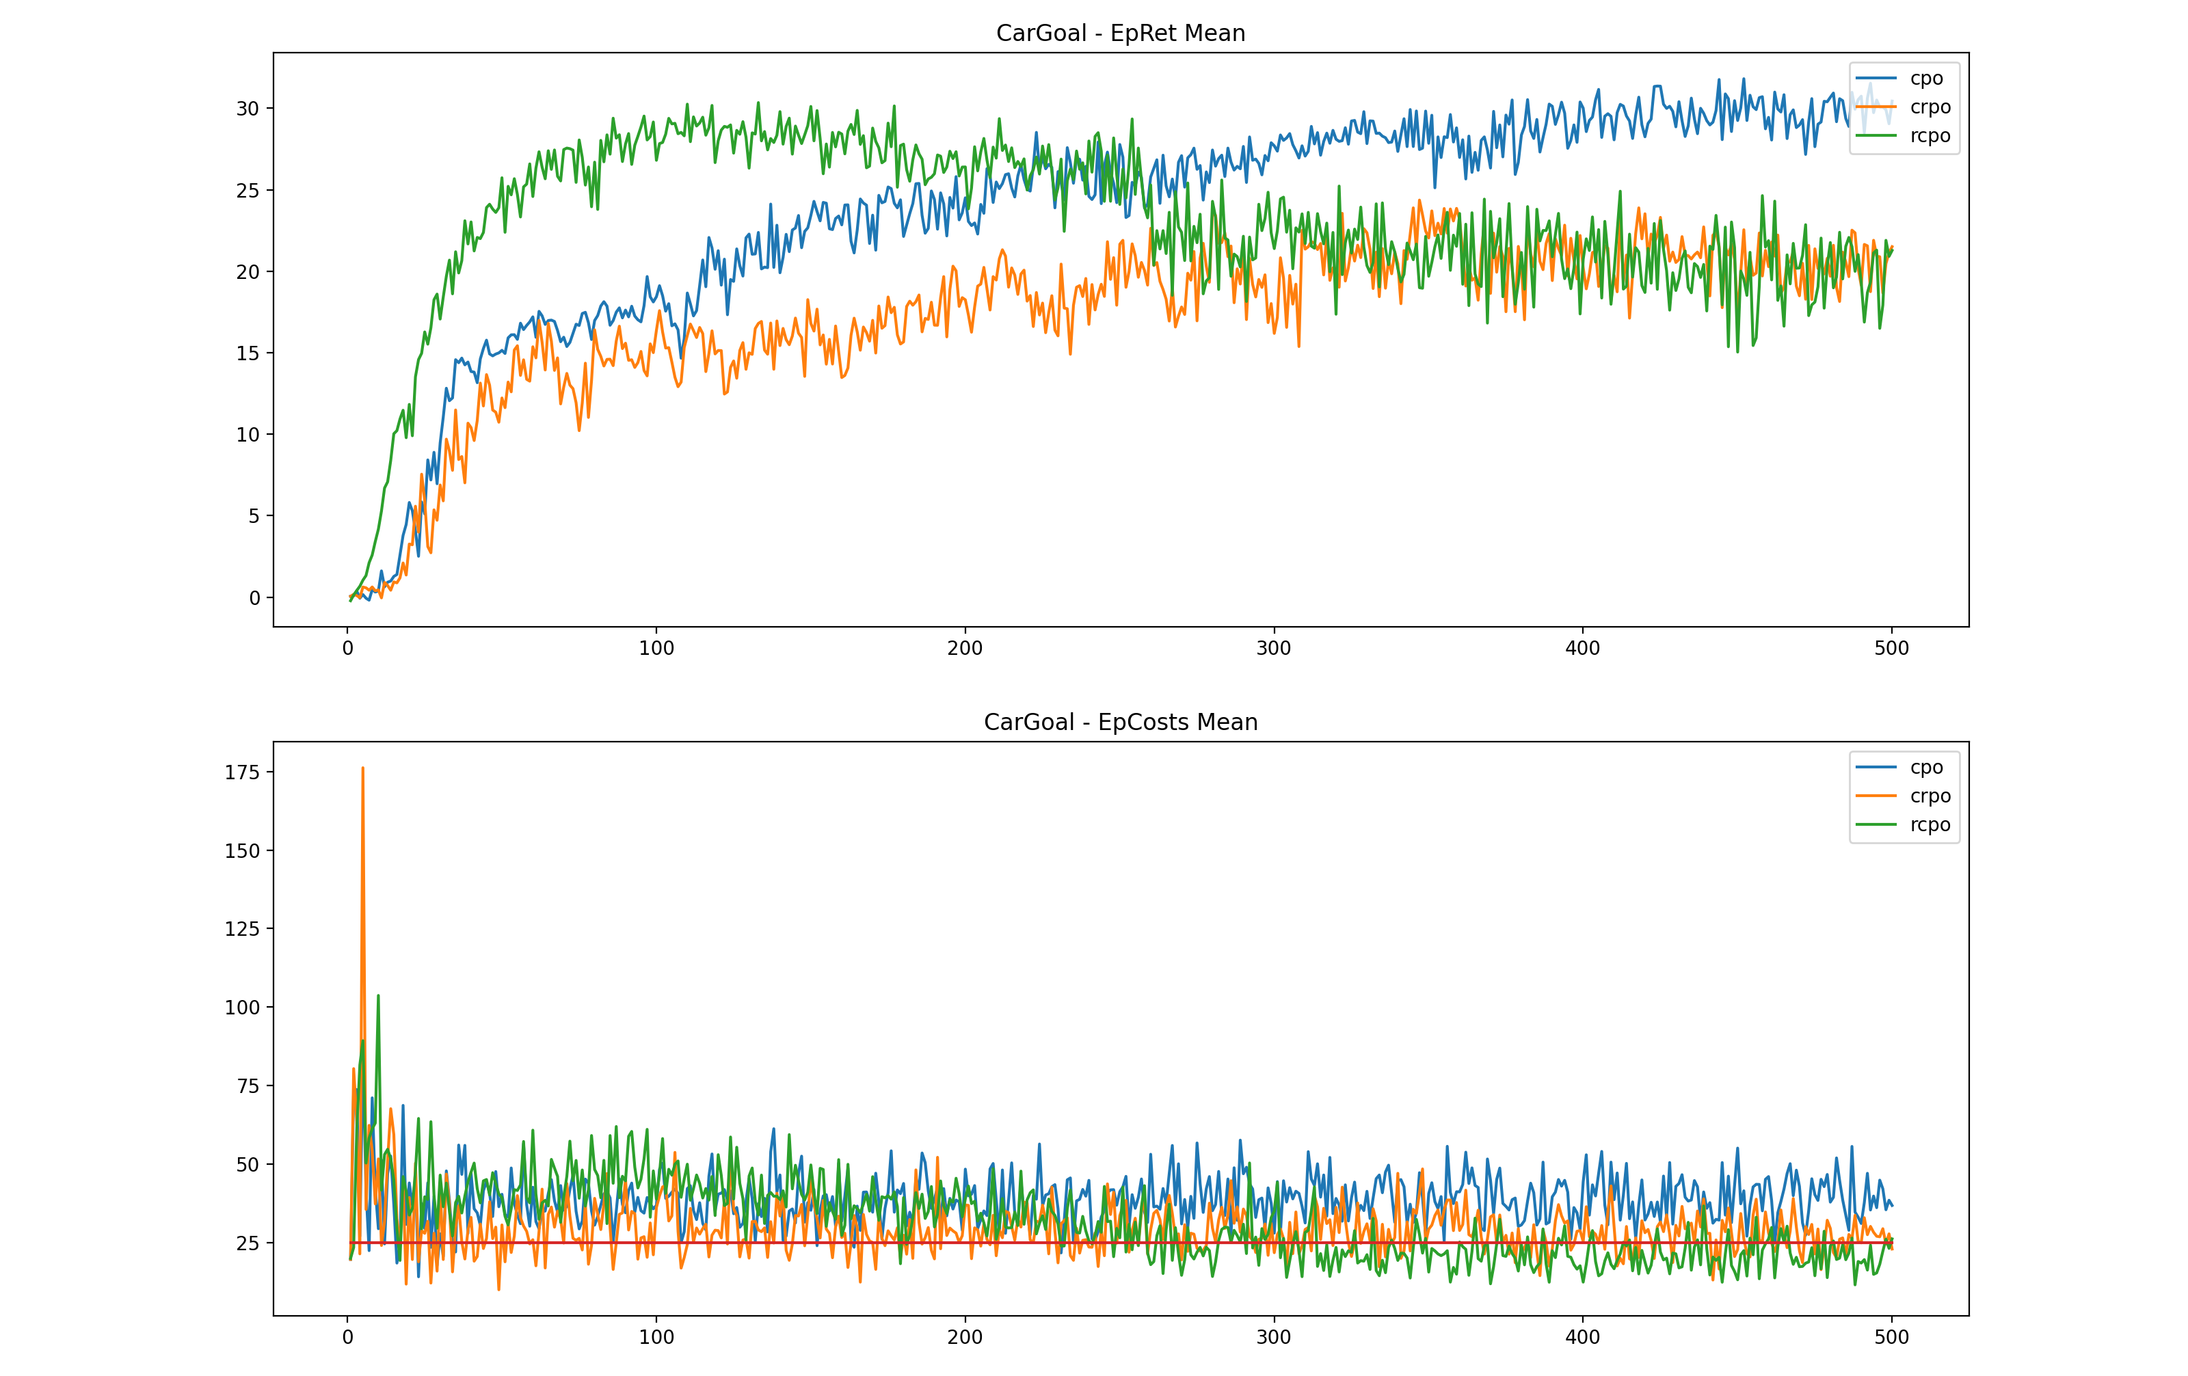Screen dimensions: 2188x1376
Task: Click the orange crpo line swatch in the EpCosts legend
Action: point(1876,796)
